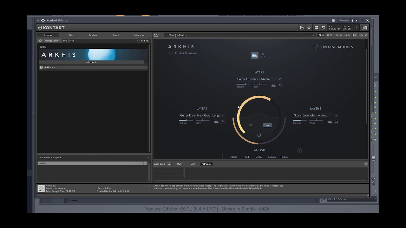The width and height of the screenshot is (406, 228).
Task: Open the workspace layout menu icon
Action: 316,28
